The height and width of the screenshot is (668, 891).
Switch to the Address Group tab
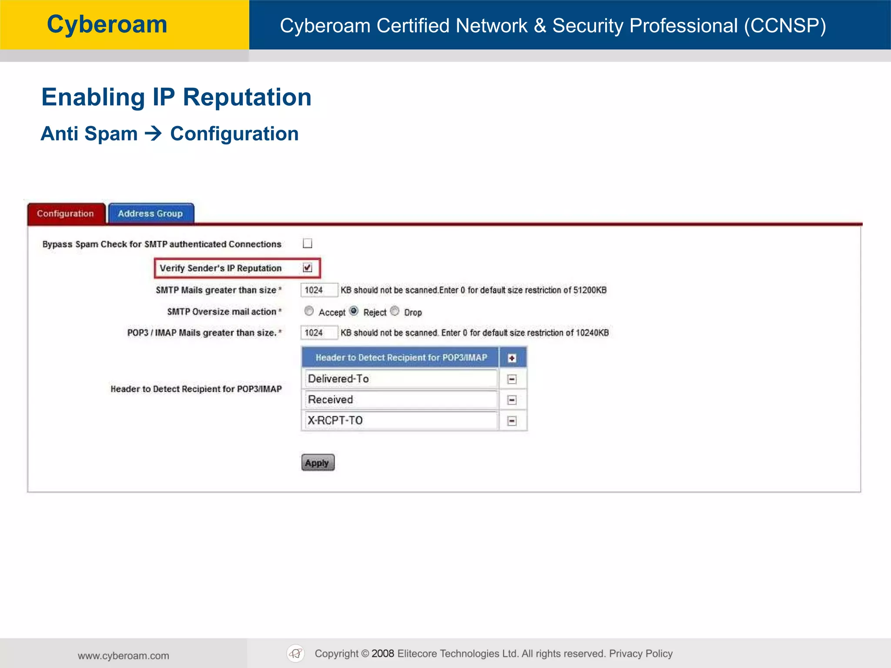[x=151, y=214]
